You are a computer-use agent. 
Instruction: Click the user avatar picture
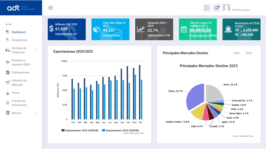(226, 8)
